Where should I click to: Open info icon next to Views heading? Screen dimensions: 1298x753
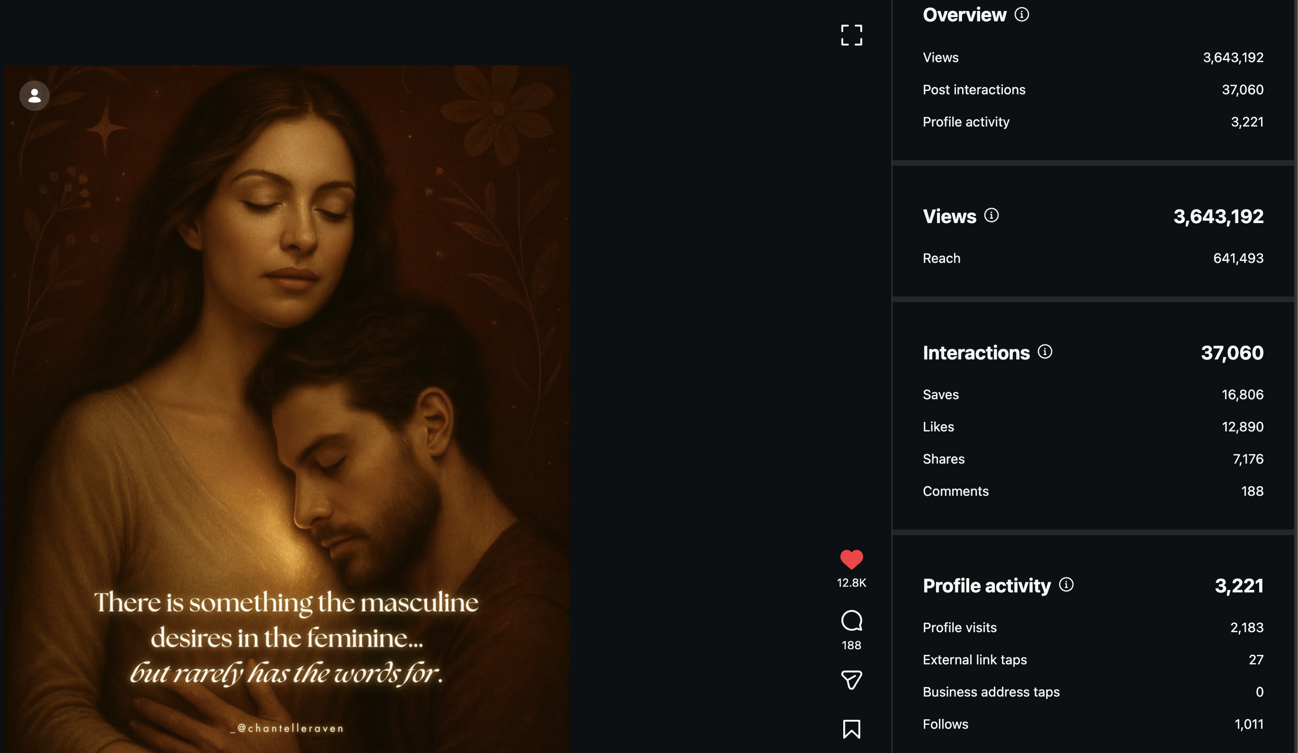tap(991, 215)
